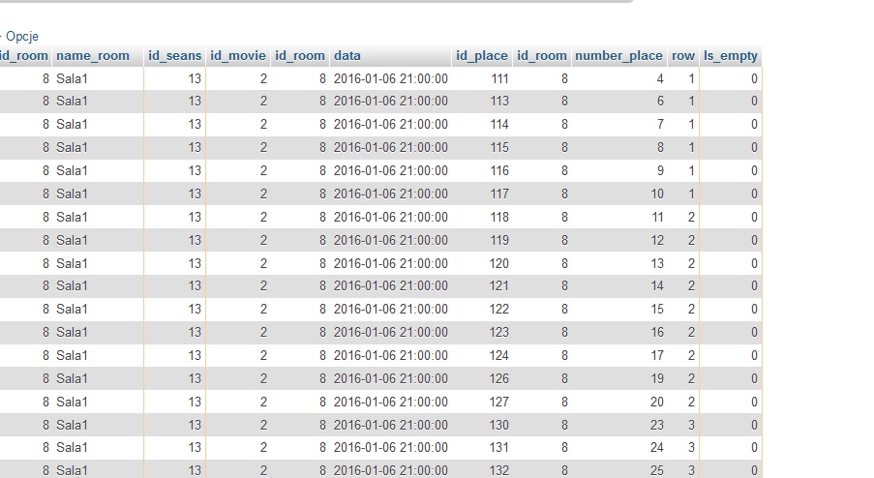The height and width of the screenshot is (478, 874).
Task: Click number_place value 17 in row 124
Action: pos(657,355)
